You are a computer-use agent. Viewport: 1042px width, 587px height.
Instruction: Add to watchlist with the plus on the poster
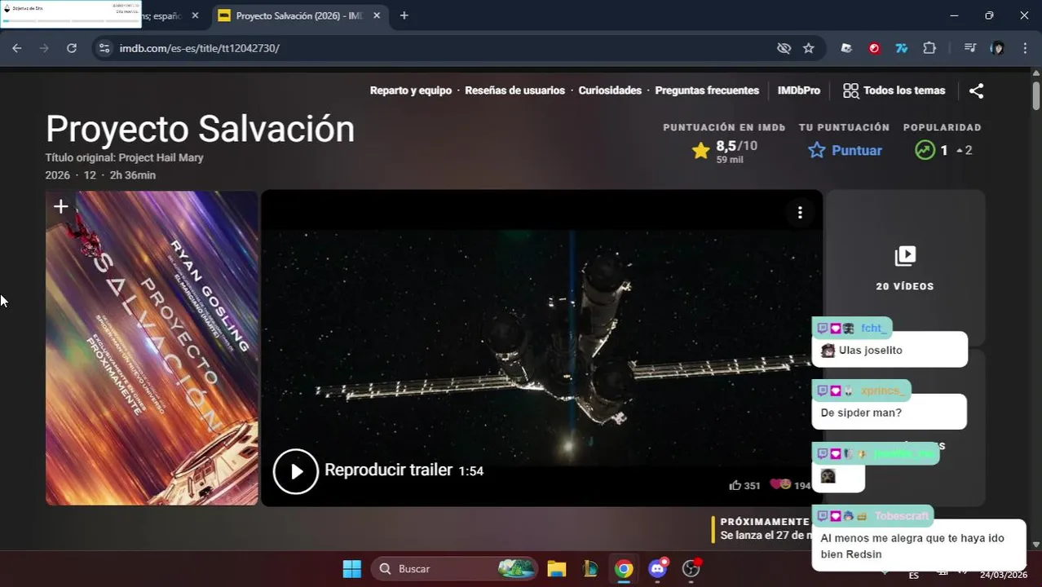pyautogui.click(x=60, y=207)
